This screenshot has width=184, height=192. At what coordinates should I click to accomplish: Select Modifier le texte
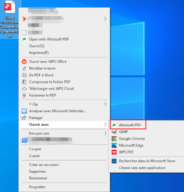pyautogui.click(x=64, y=68)
